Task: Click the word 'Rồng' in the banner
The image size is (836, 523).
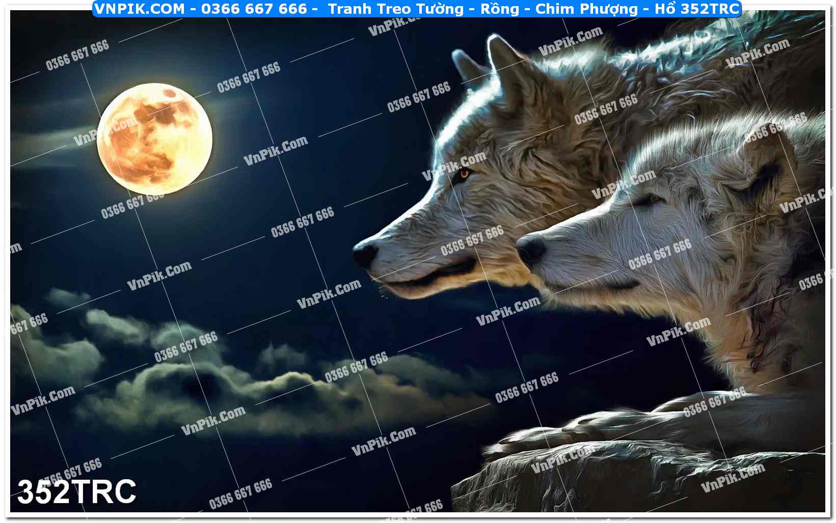Action: point(499,9)
